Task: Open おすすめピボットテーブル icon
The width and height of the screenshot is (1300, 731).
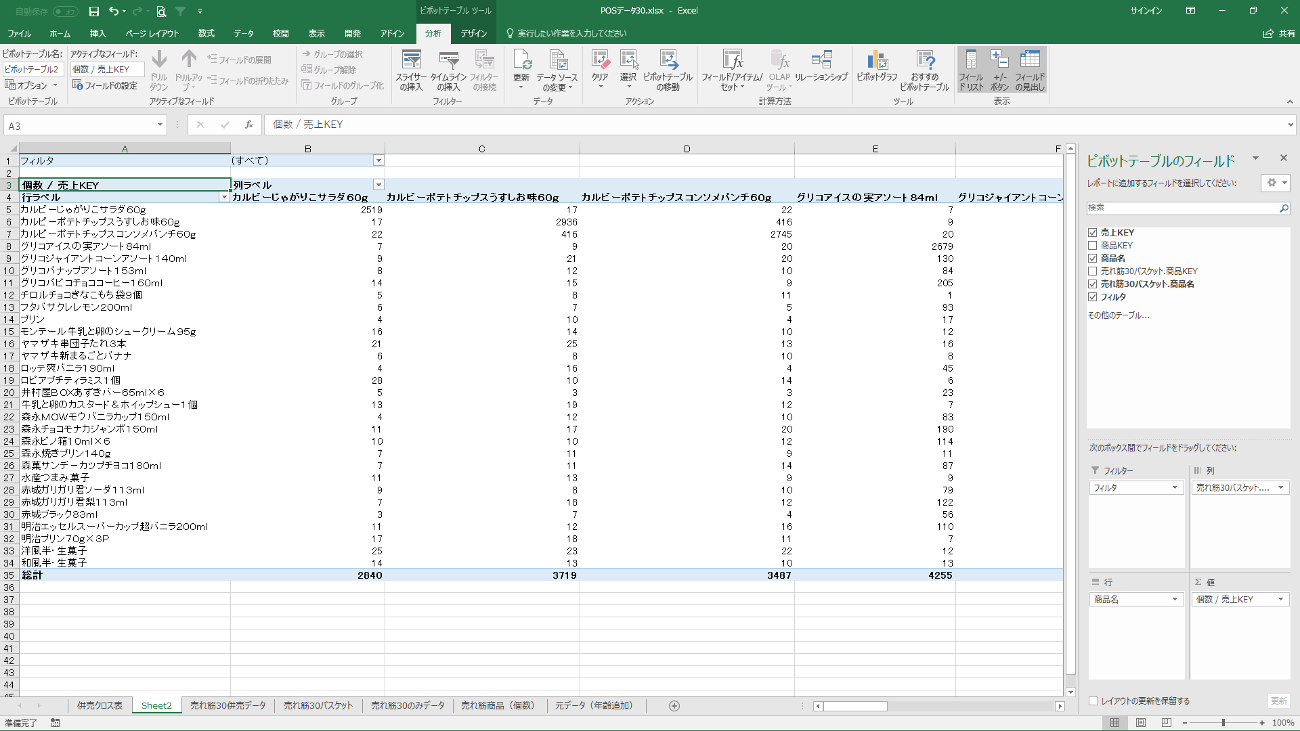Action: coord(924,70)
